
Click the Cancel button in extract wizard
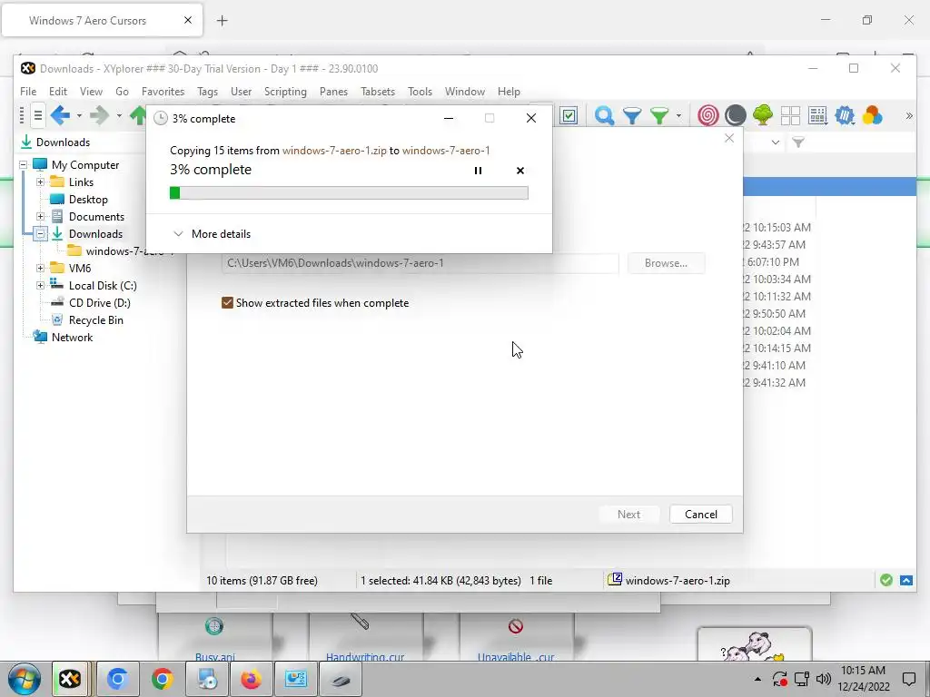700,515
